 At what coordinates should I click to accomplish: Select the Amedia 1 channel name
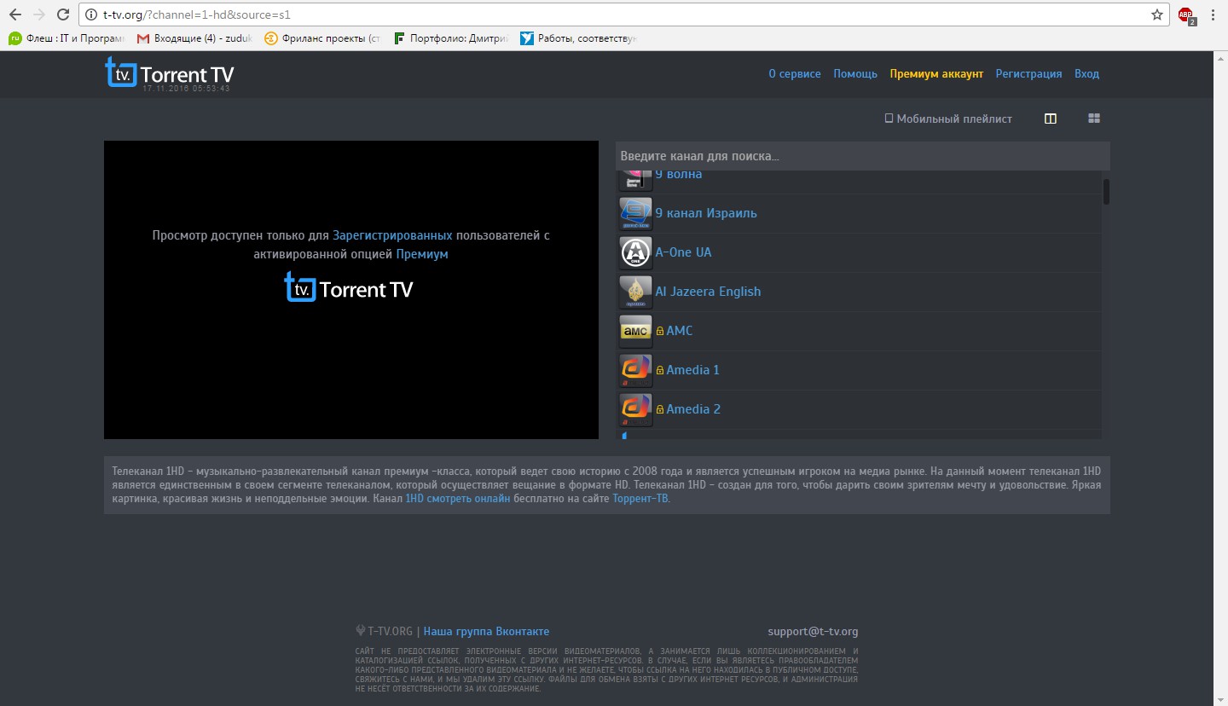click(x=693, y=370)
